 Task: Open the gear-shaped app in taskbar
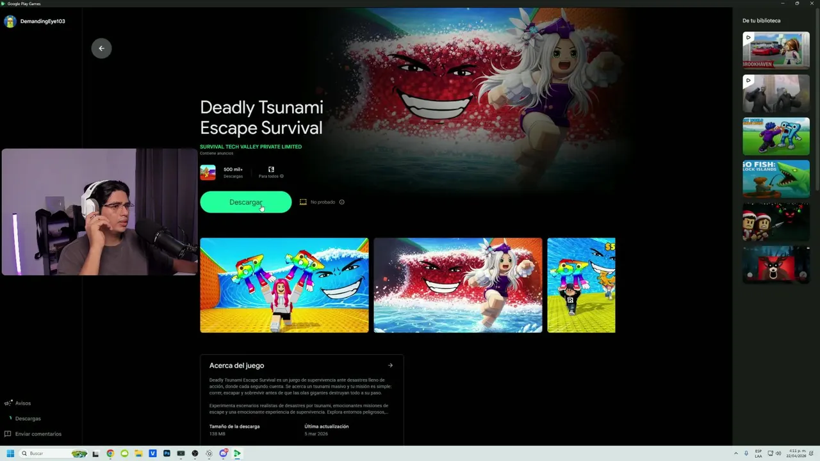(209, 453)
